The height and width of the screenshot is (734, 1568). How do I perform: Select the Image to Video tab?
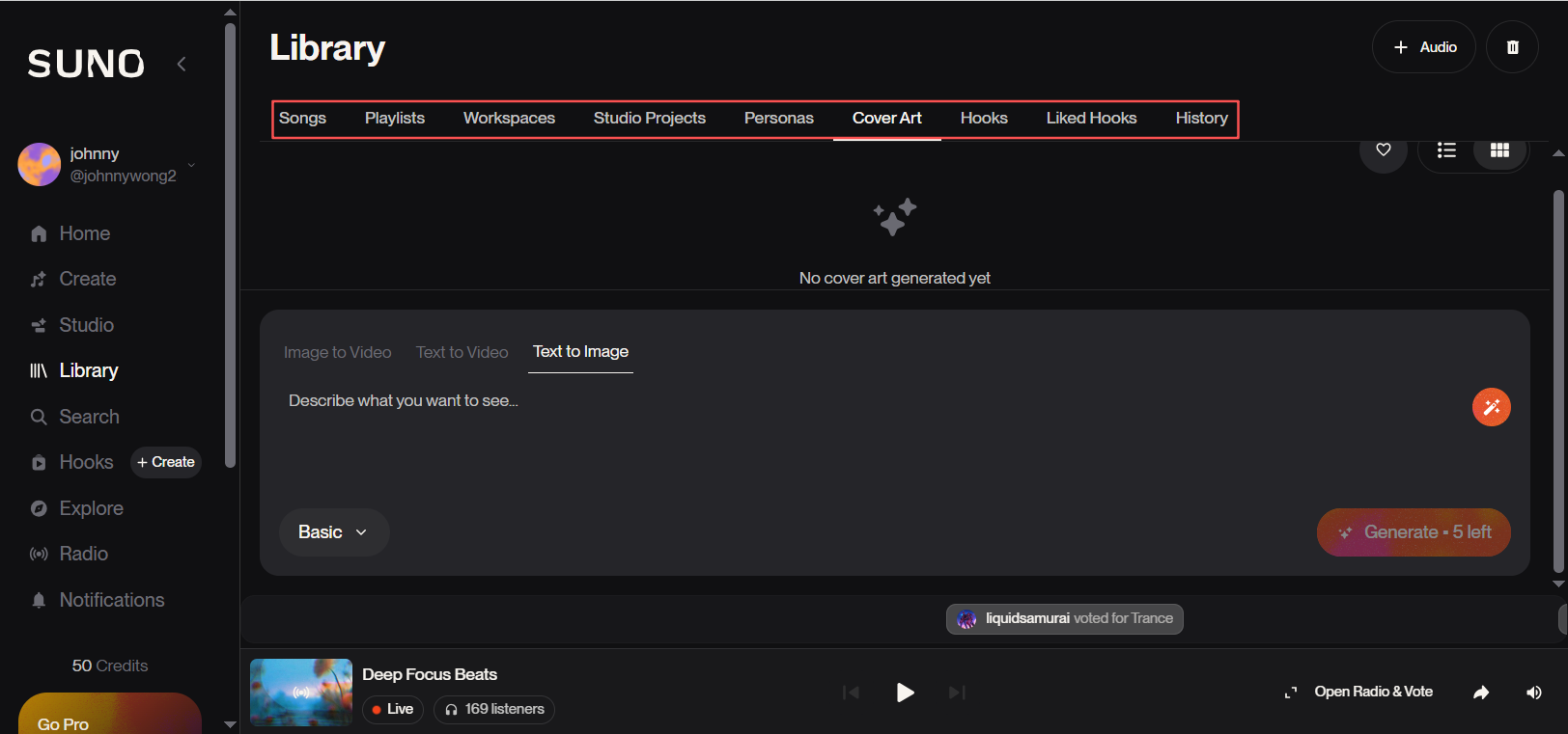pos(338,352)
